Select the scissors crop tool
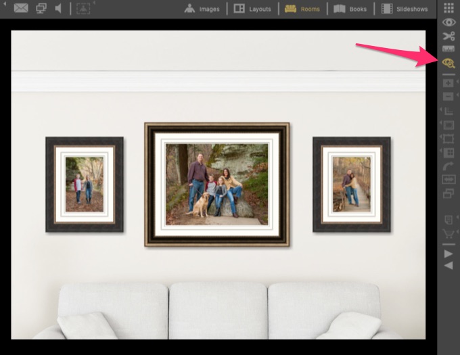Viewport: 460px width, 355px height. click(448, 36)
